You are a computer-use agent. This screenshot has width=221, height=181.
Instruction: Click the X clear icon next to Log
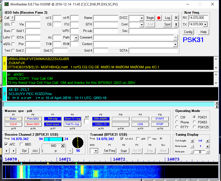pyautogui.click(x=176, y=18)
